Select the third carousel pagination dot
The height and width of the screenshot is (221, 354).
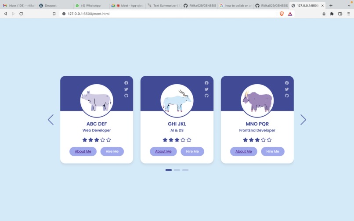tap(185, 170)
